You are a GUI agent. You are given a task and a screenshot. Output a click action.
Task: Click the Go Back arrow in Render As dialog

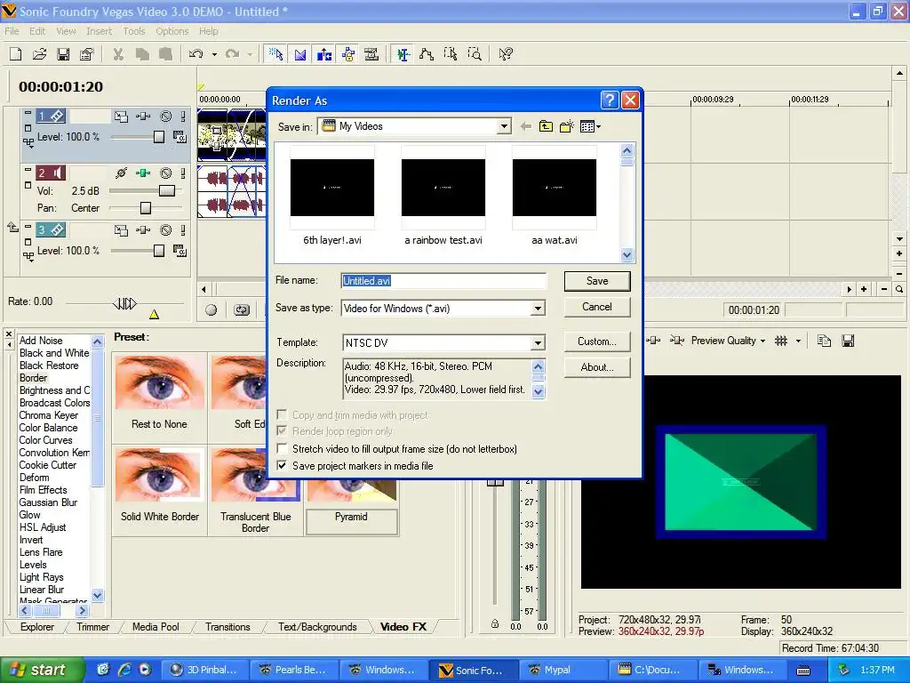click(x=526, y=126)
